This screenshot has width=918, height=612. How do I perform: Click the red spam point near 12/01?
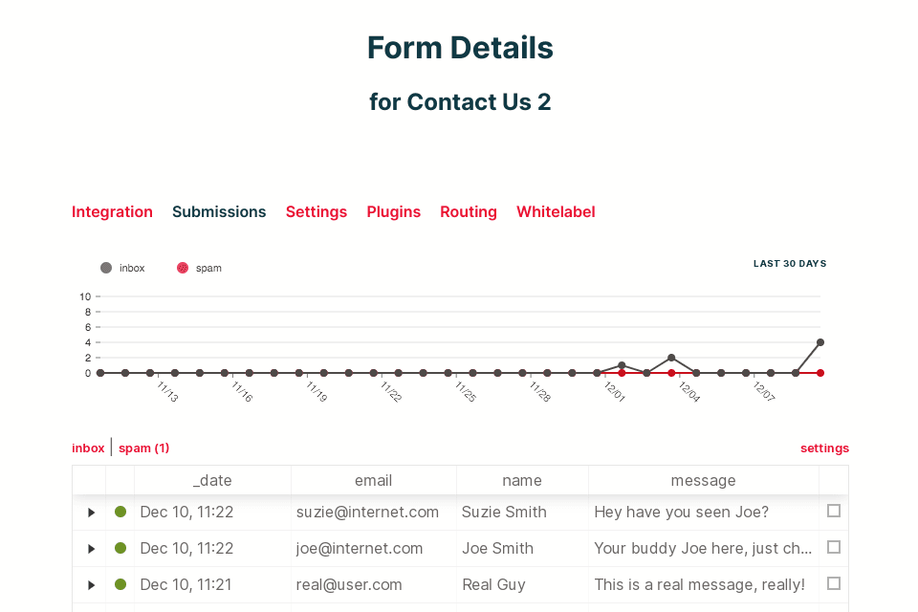pyautogui.click(x=622, y=373)
